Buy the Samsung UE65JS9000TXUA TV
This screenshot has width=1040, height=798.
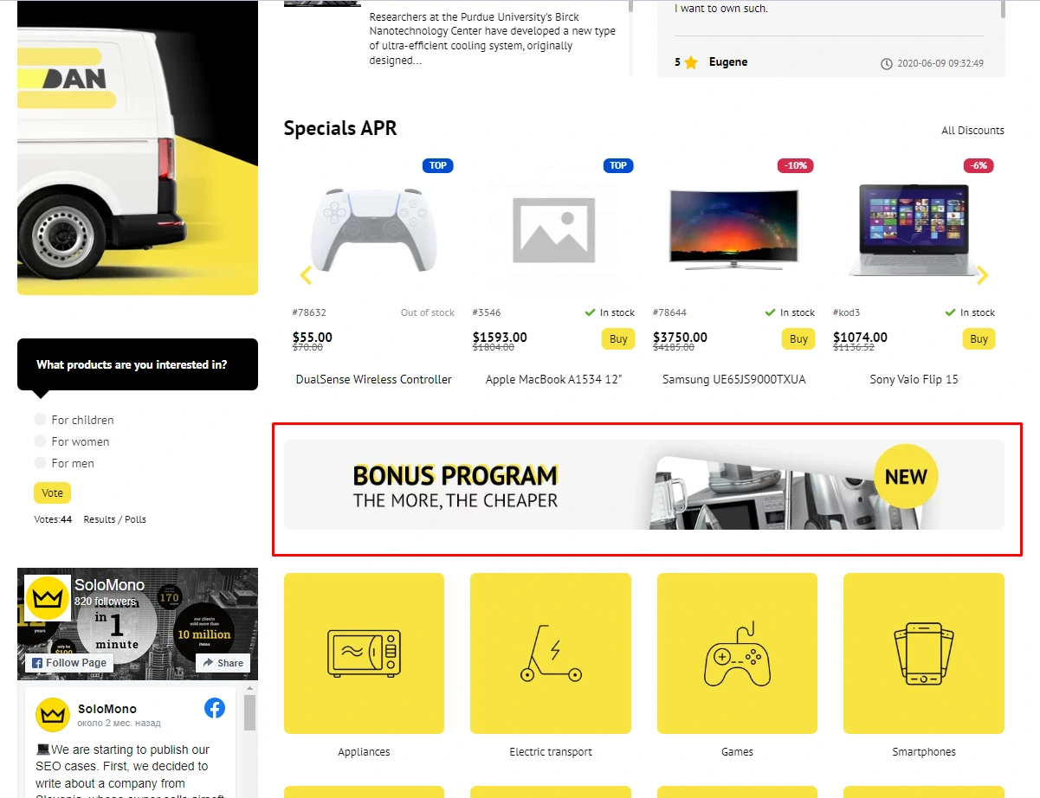[x=798, y=339]
